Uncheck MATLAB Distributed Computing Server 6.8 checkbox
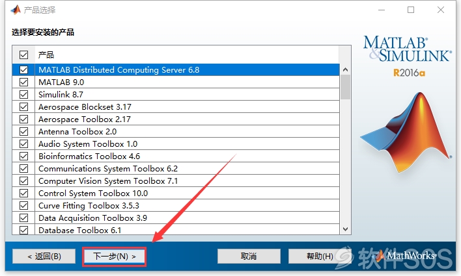Screen dimensions: 461x276 [x=23, y=69]
